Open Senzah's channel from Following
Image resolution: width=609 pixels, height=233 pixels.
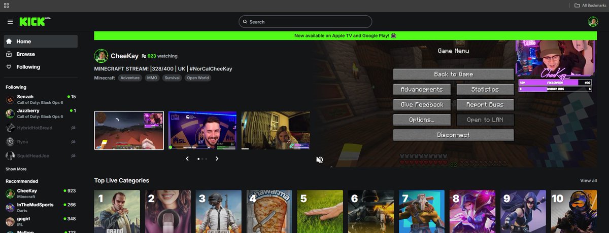[41, 99]
